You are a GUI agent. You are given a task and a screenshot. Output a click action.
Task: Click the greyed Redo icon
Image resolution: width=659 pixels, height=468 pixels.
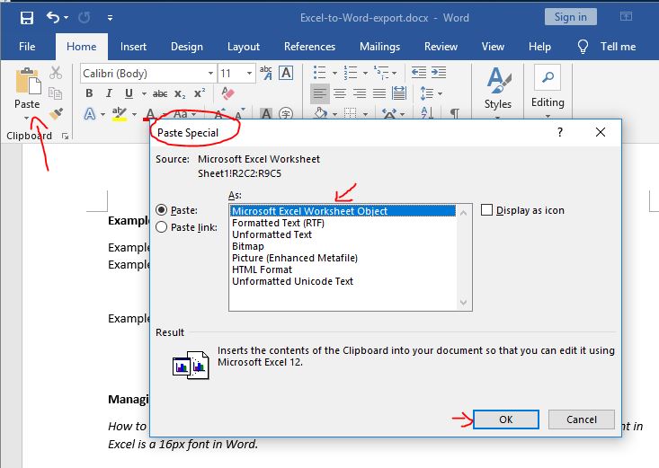pos(84,17)
